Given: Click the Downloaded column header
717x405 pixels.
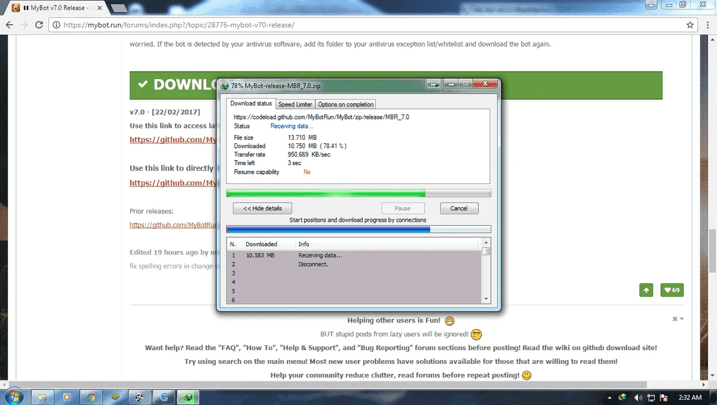Looking at the screenshot, I should coord(269,244).
